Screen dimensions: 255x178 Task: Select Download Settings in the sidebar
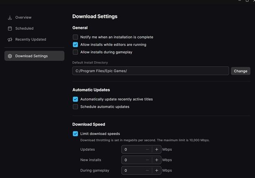tap(34, 56)
